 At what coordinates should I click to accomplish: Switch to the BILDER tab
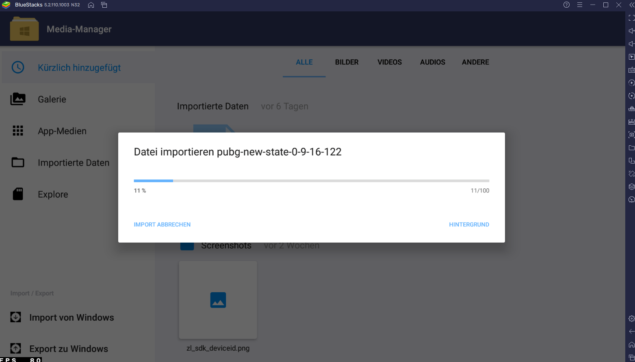[x=347, y=62]
